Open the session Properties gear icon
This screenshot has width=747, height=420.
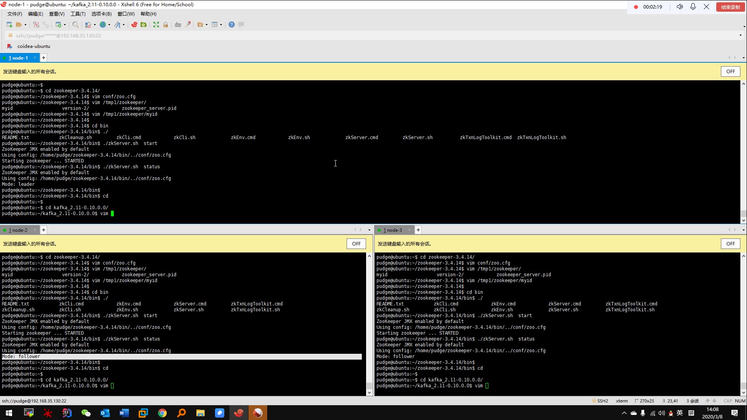tap(58, 25)
